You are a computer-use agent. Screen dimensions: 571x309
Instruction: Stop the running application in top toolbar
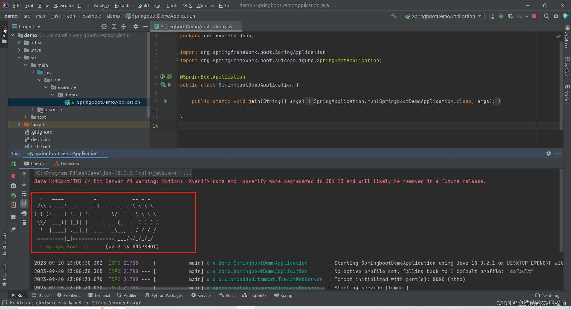(x=534, y=16)
